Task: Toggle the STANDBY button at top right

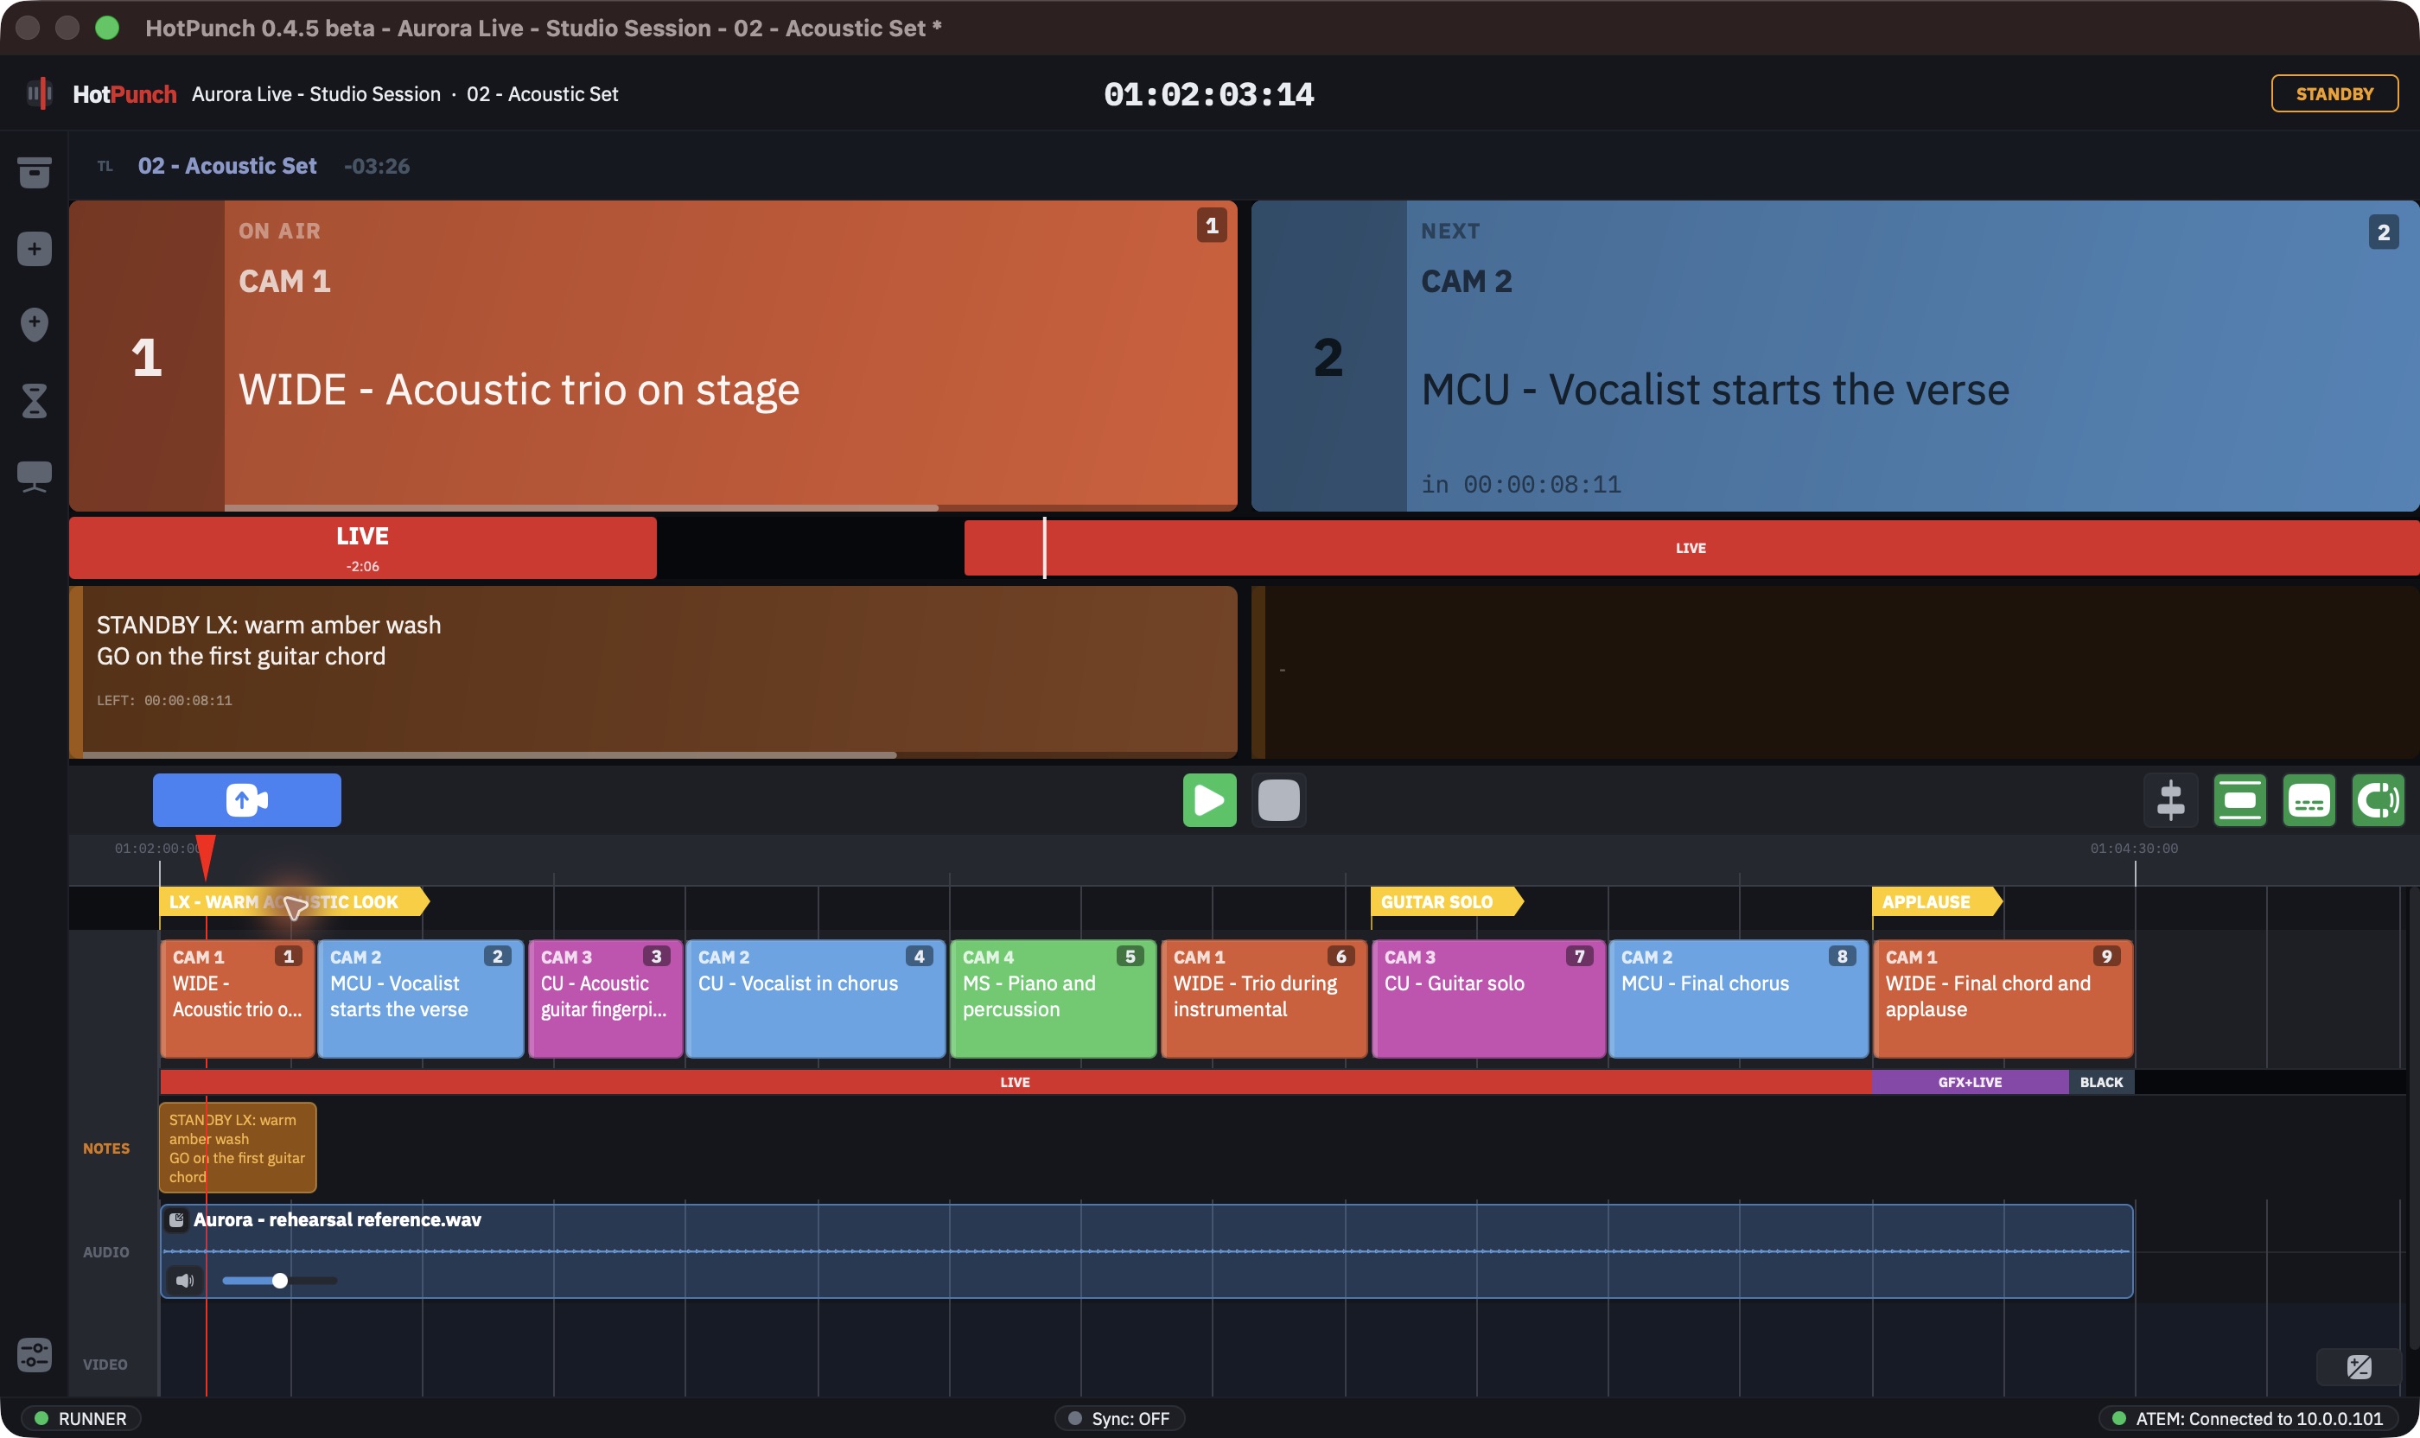Action: pyautogui.click(x=2334, y=94)
